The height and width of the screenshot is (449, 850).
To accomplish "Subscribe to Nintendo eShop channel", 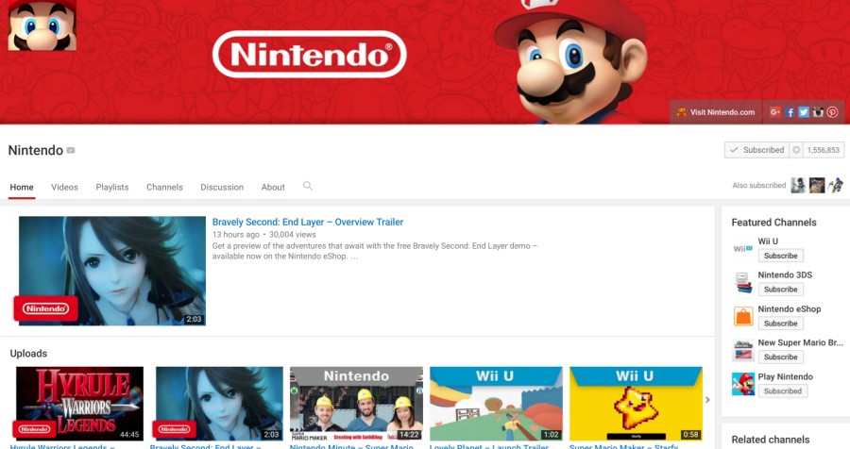I will [781, 324].
